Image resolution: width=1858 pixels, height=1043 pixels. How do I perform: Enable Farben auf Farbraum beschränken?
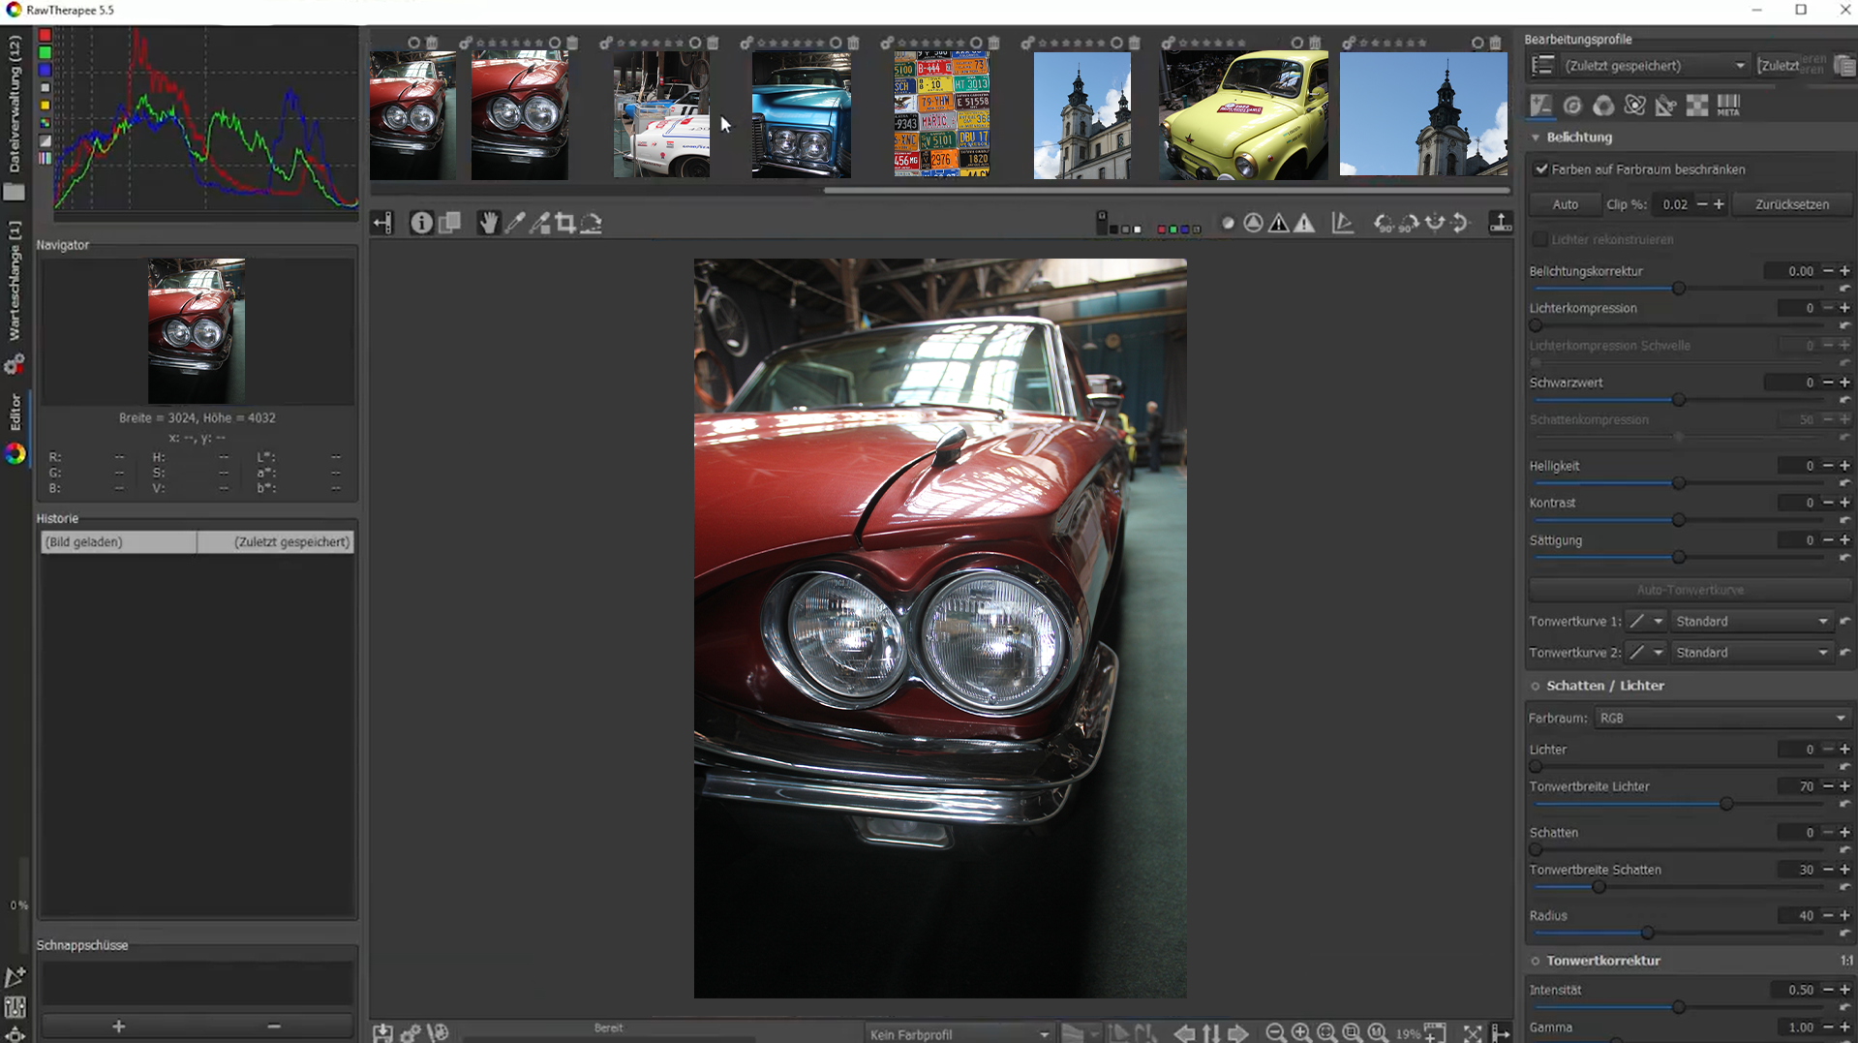[1541, 169]
